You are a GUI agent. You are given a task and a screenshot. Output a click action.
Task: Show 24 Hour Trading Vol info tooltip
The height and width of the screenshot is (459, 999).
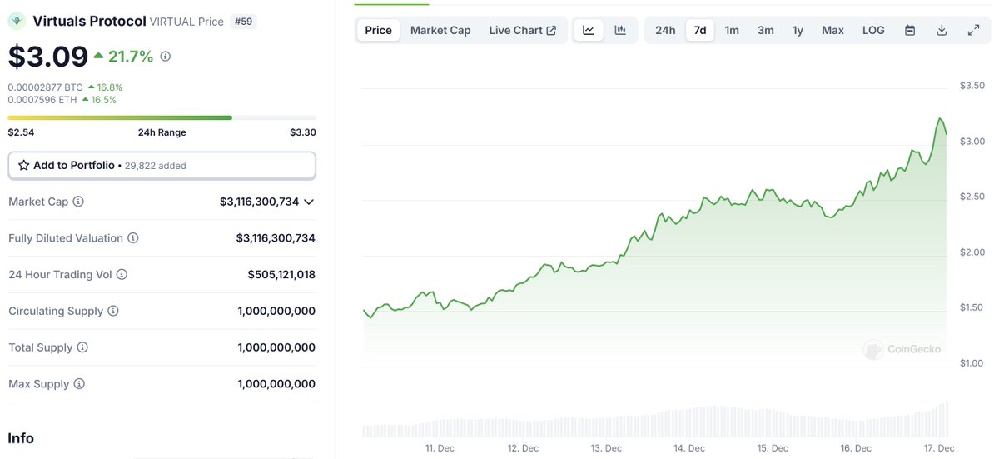click(x=122, y=274)
